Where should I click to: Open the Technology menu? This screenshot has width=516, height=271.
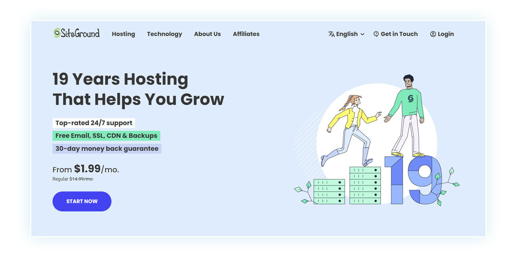point(164,34)
